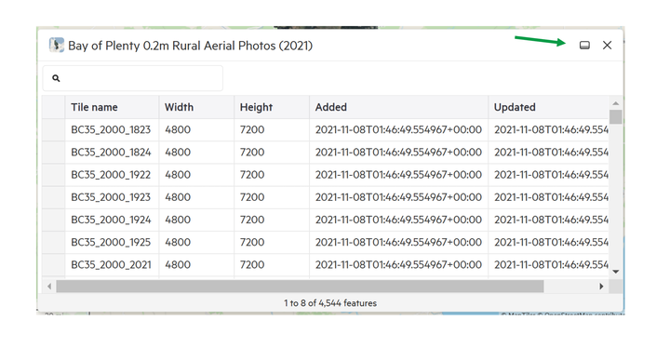
Task: Close the Bay of Plenty table dialog
Action: click(607, 46)
